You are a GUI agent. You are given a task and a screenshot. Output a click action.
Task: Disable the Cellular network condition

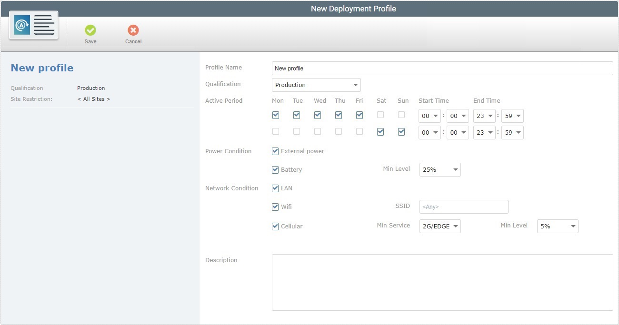275,226
